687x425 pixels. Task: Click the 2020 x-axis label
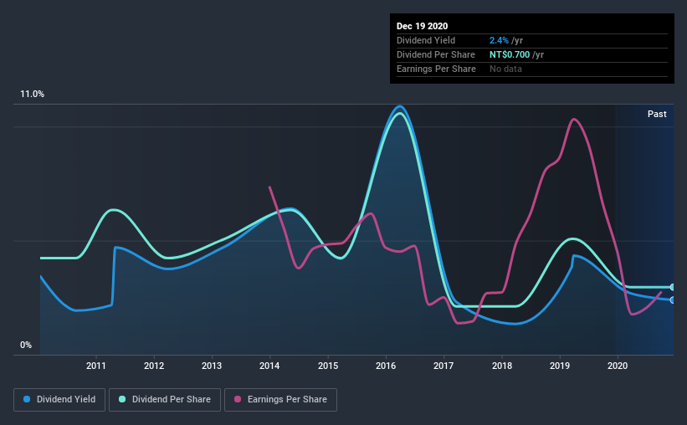tap(618, 366)
